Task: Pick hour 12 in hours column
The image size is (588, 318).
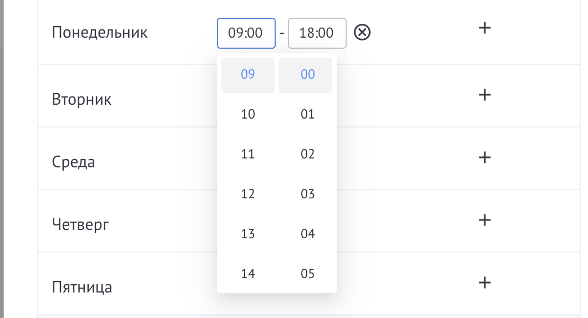Action: [248, 194]
